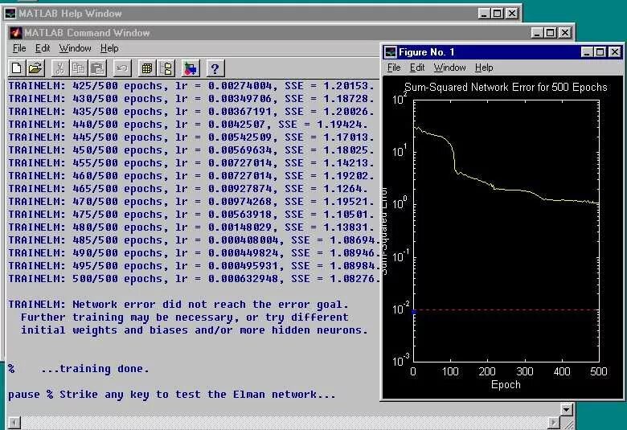Click the '425/500 epochs' output line
627x430 pixels.
coord(191,86)
